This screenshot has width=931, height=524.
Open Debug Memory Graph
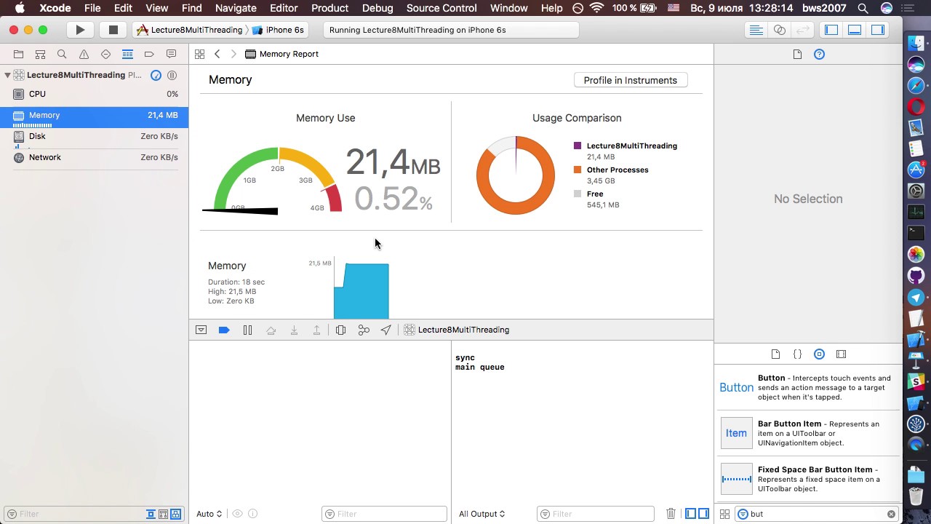click(364, 330)
